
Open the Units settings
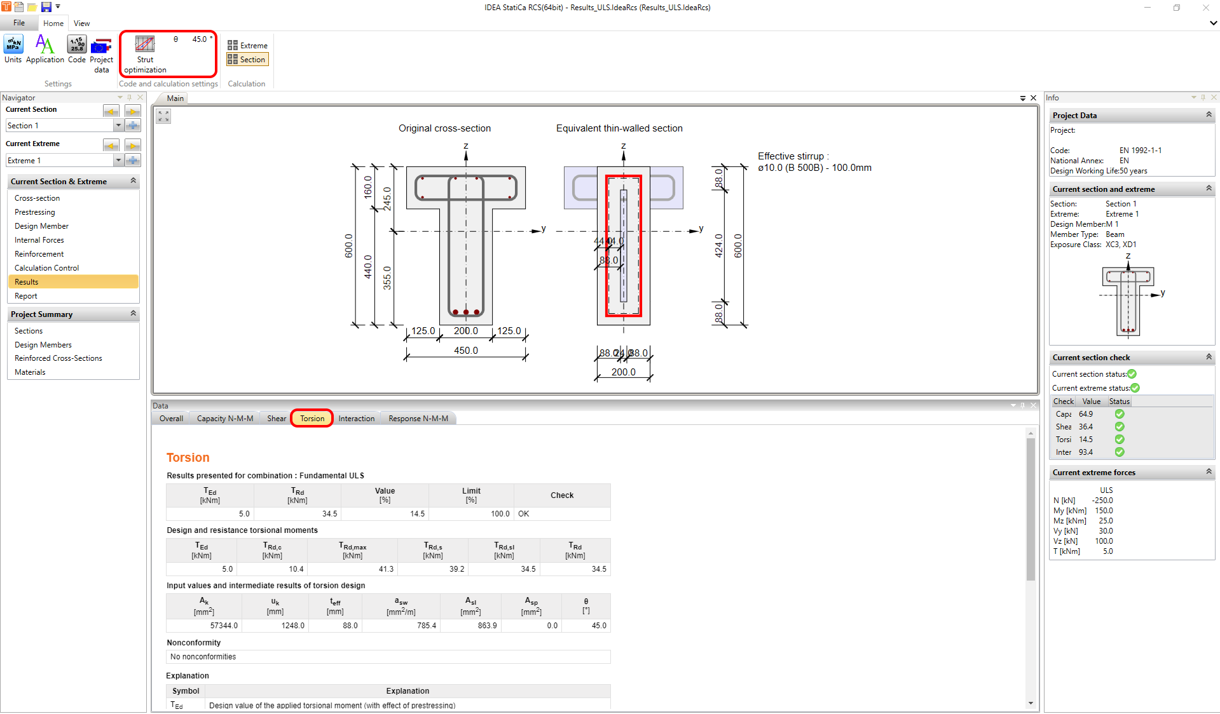tap(13, 49)
